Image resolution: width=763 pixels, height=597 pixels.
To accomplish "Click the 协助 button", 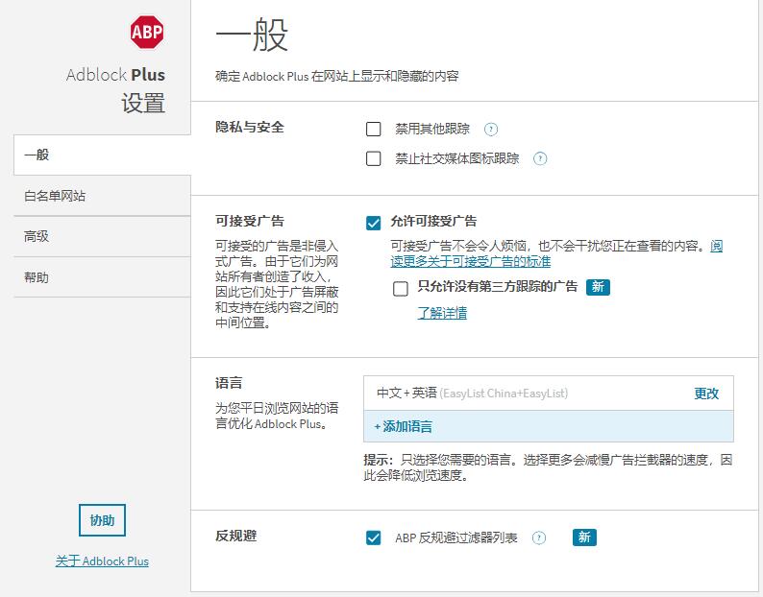I will (102, 520).
